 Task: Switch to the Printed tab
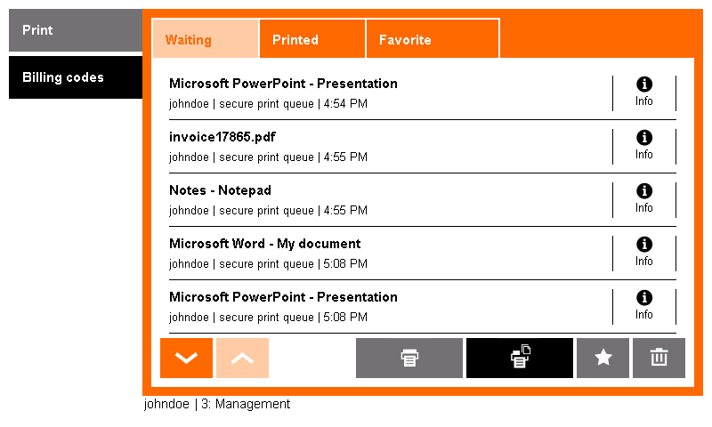point(312,39)
